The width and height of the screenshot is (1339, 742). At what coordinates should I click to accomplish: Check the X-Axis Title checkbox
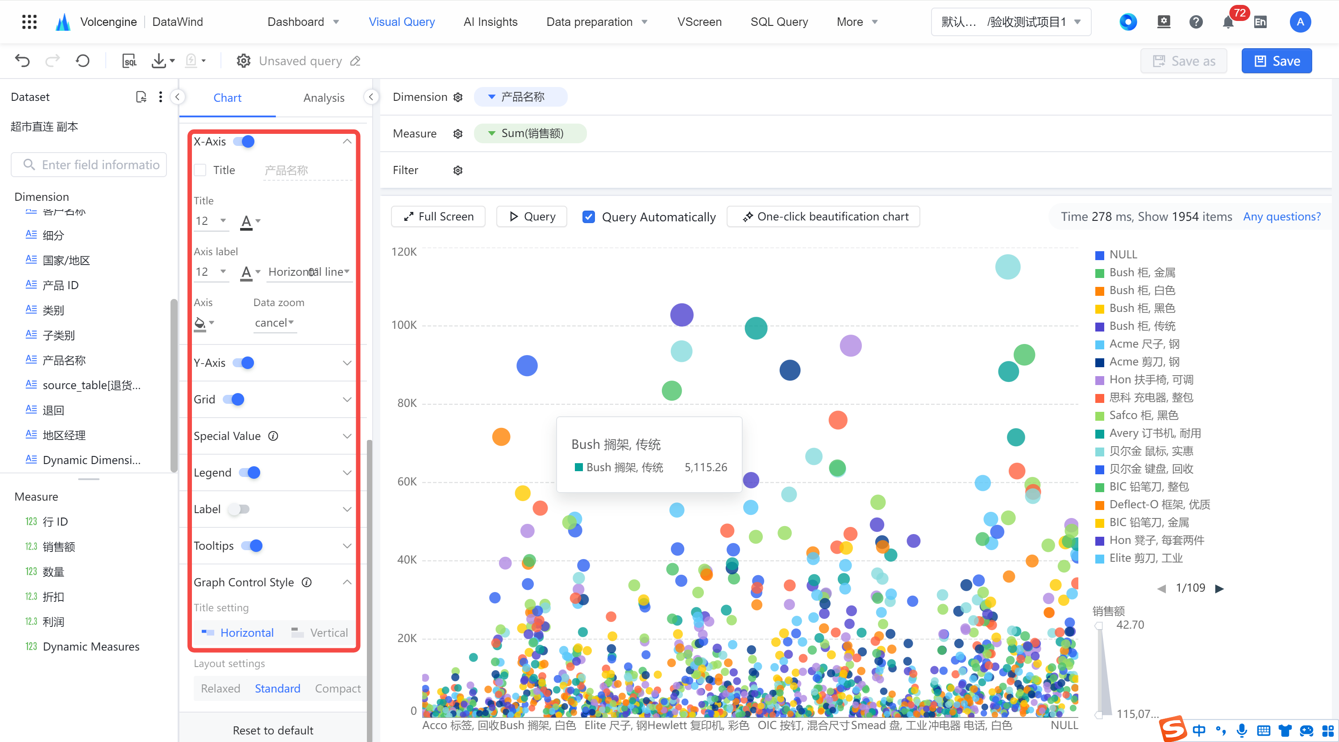(200, 170)
